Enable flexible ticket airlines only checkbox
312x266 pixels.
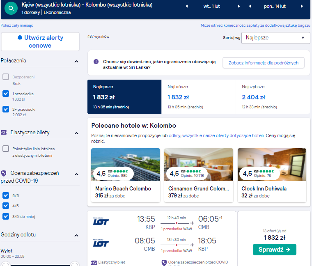coord(6,149)
